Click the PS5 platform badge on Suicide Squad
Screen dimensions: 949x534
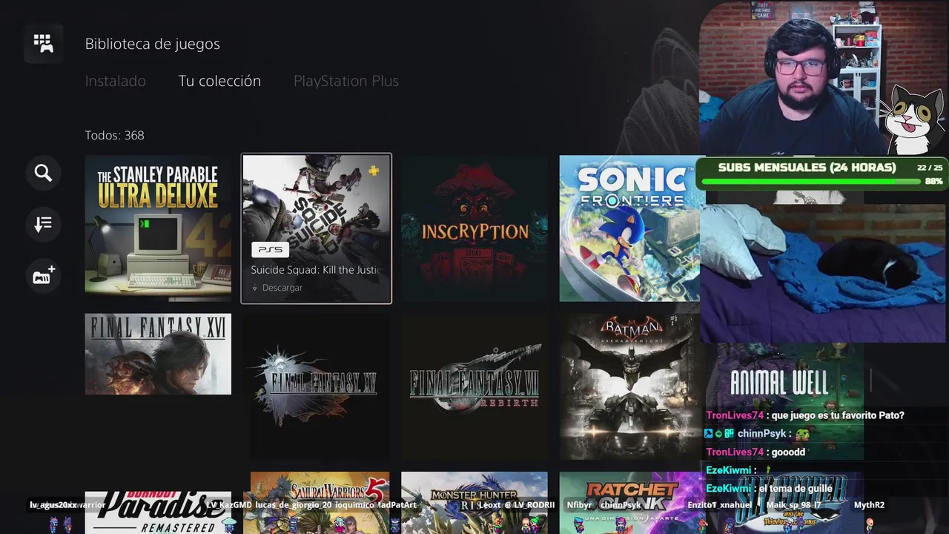click(270, 250)
